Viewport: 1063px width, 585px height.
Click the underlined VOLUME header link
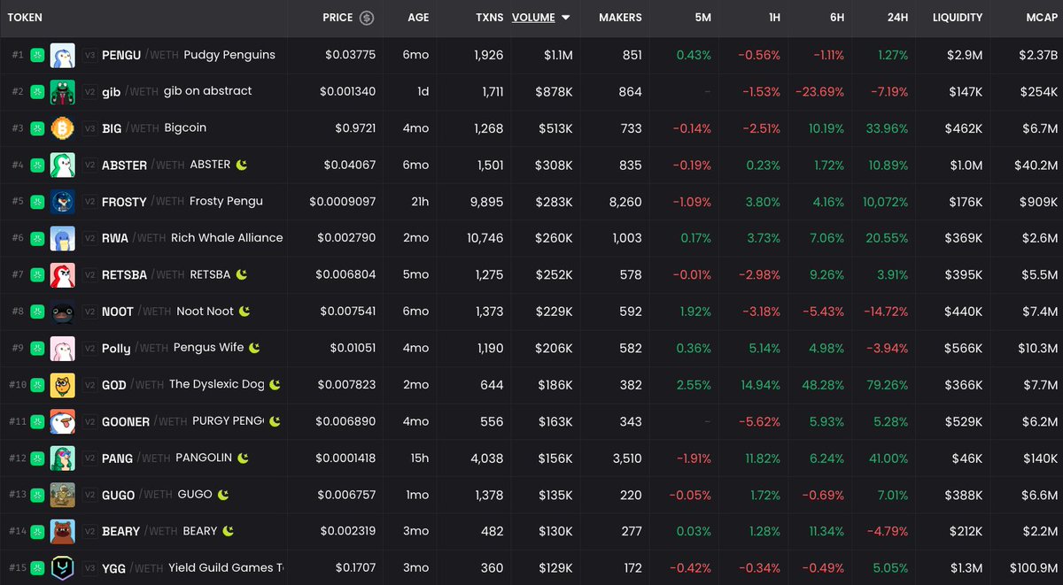533,18
